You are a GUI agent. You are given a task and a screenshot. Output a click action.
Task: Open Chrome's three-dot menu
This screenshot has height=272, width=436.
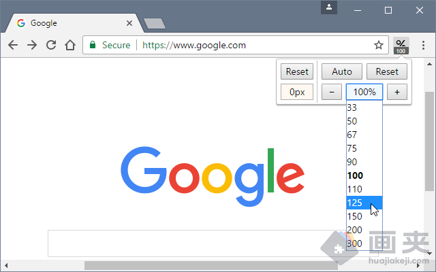click(423, 46)
